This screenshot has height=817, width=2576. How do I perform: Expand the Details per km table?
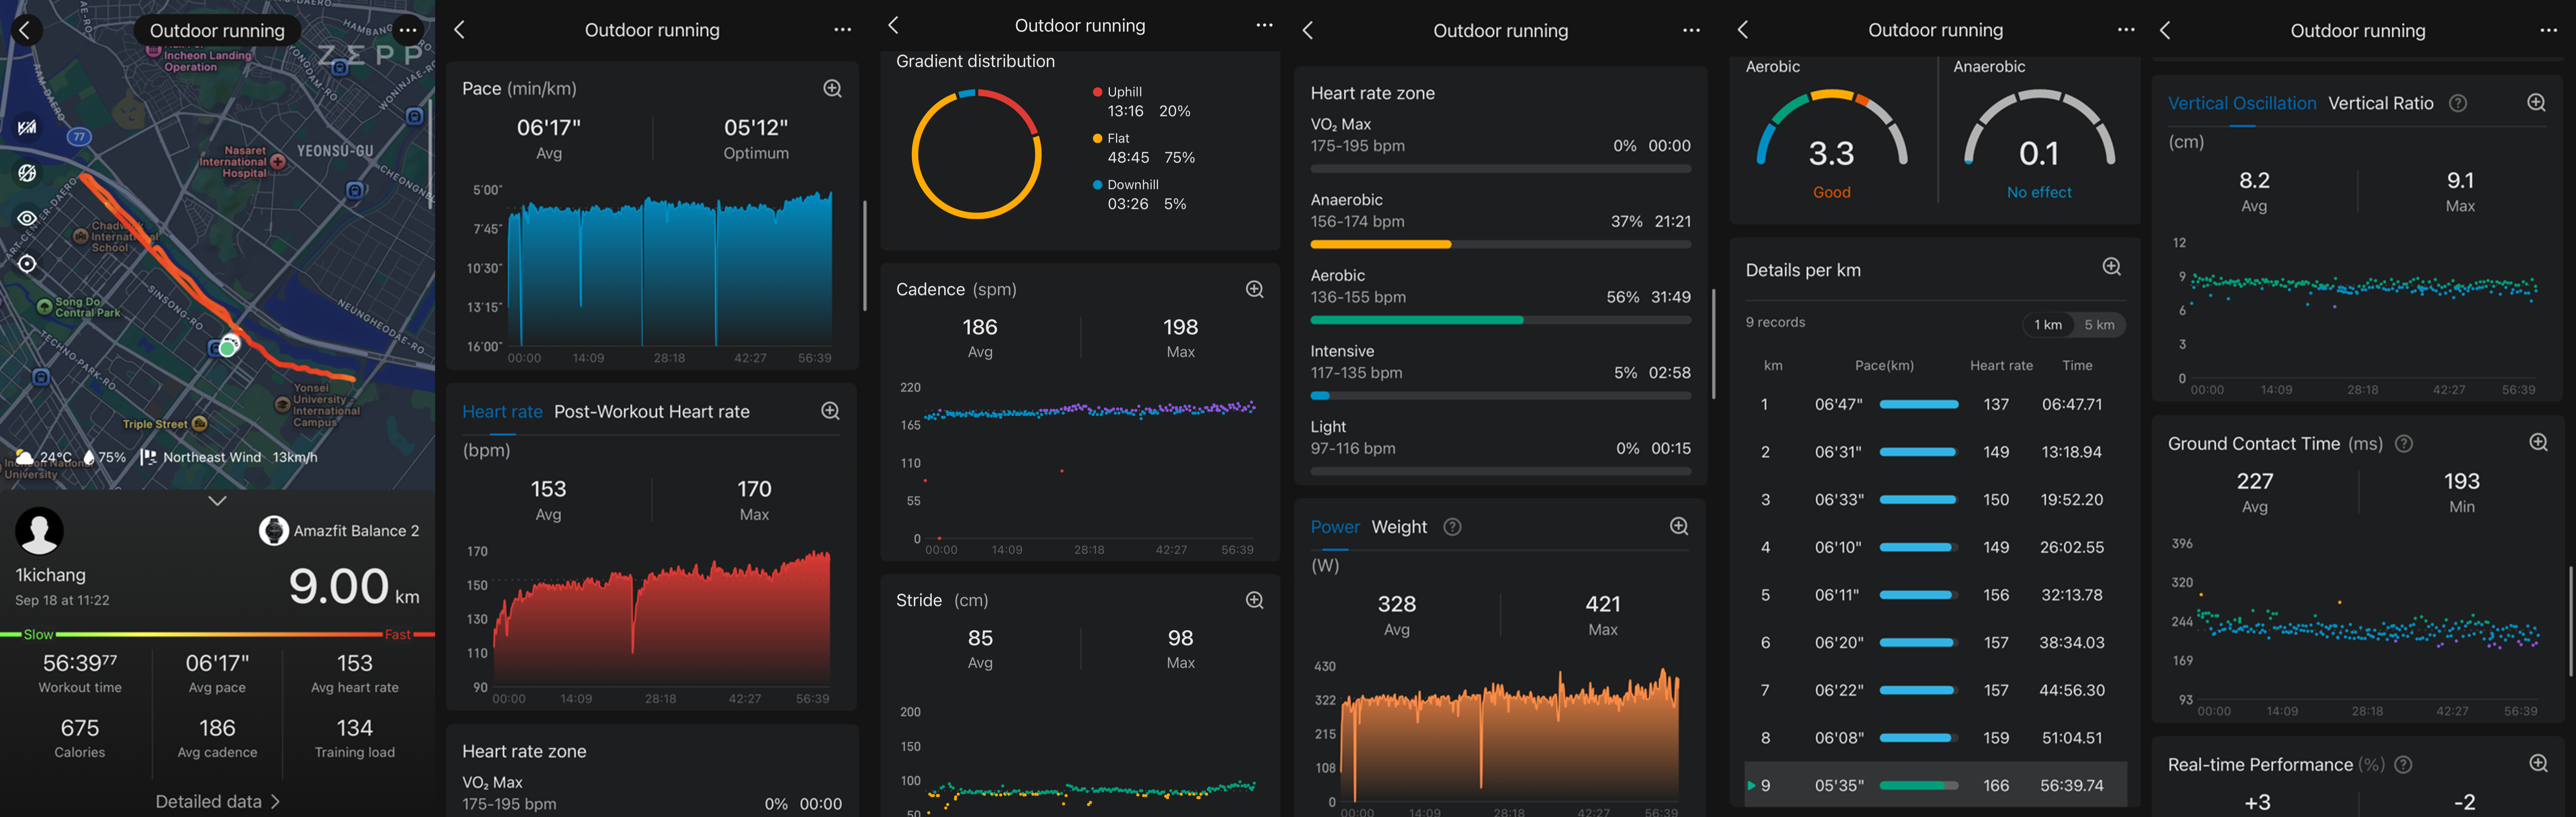pyautogui.click(x=2111, y=267)
